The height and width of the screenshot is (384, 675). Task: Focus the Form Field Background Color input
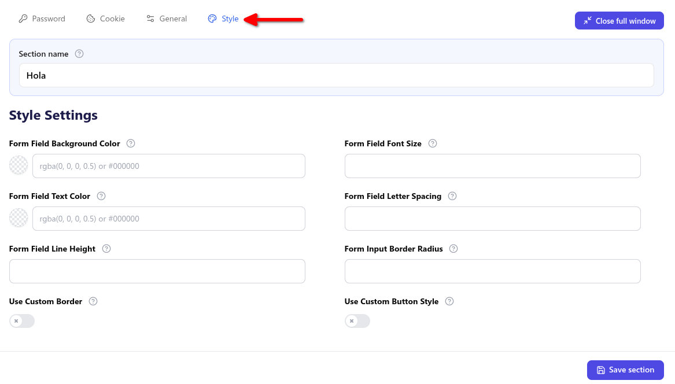coord(169,166)
